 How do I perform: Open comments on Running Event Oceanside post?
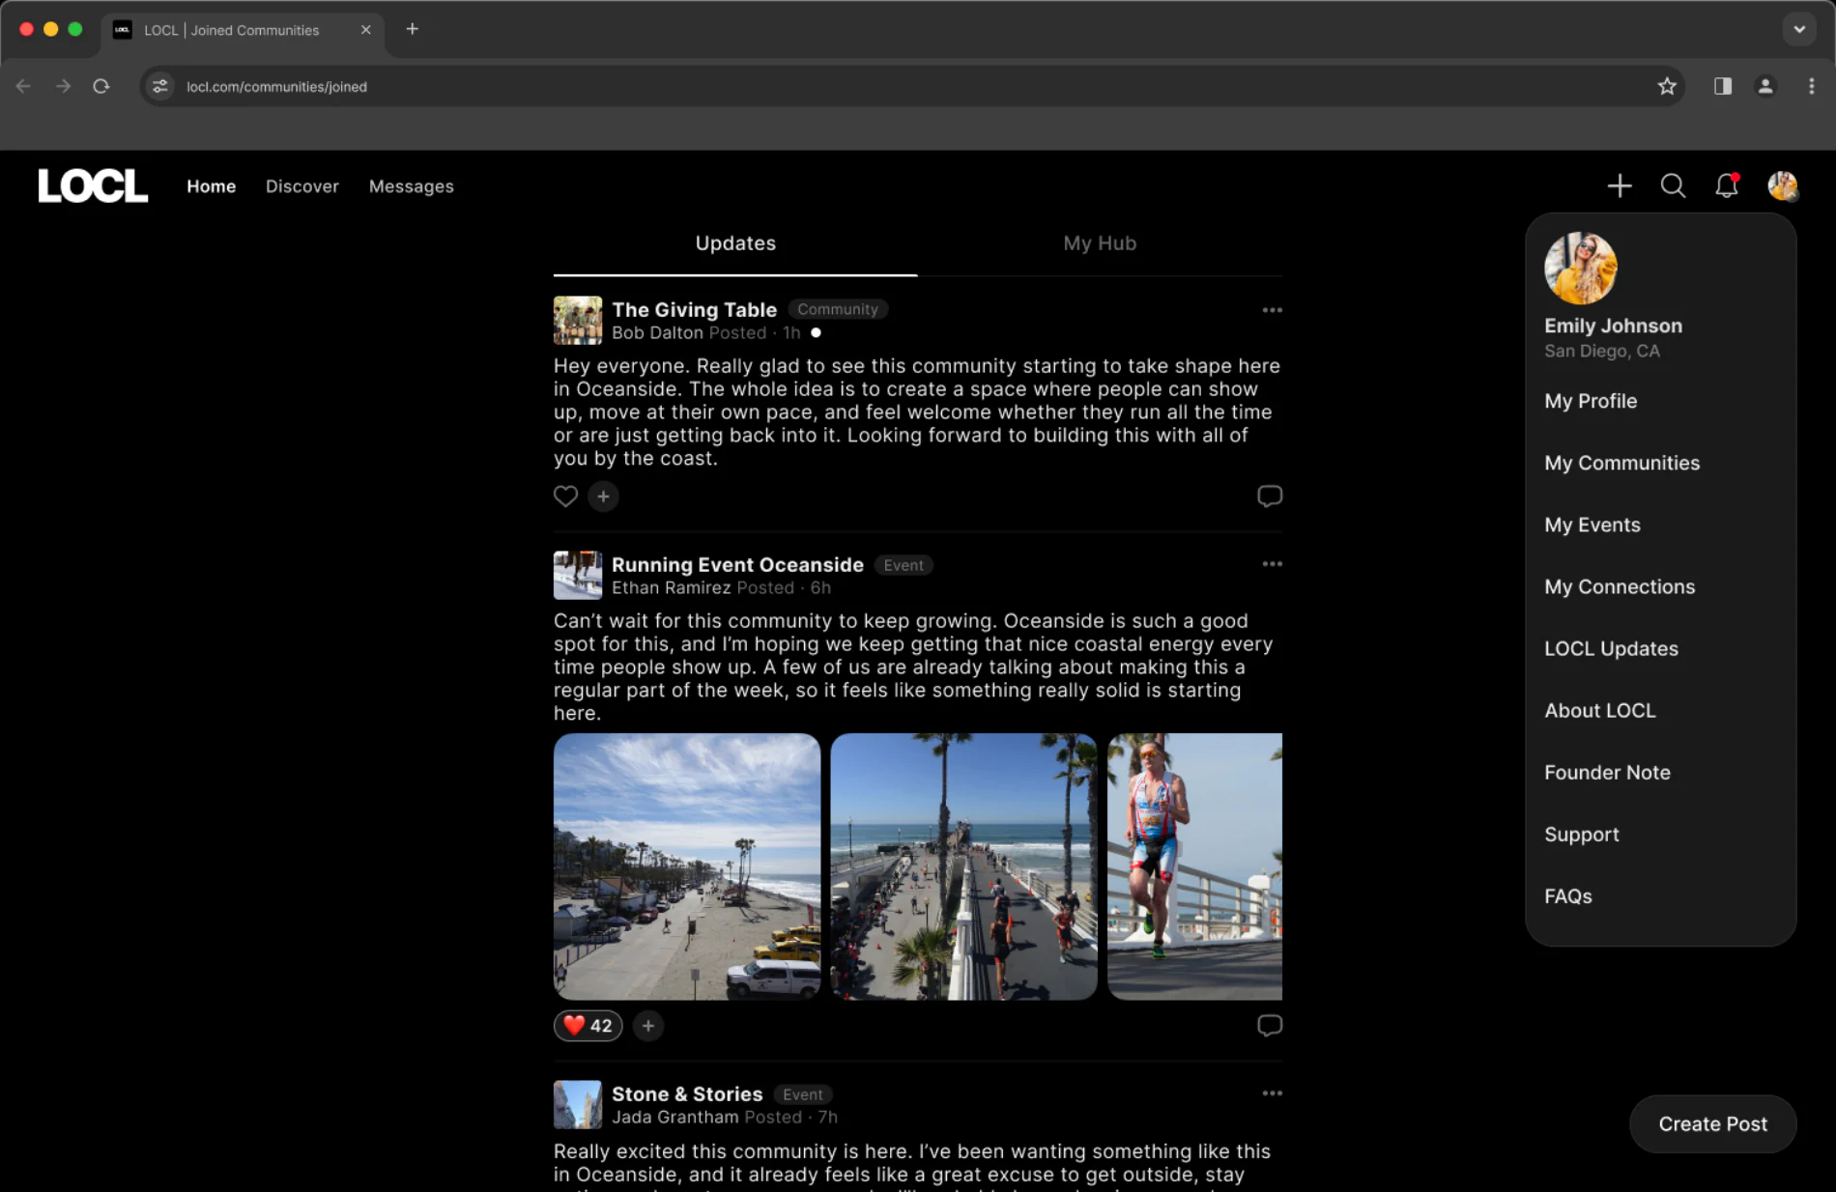pyautogui.click(x=1270, y=1025)
